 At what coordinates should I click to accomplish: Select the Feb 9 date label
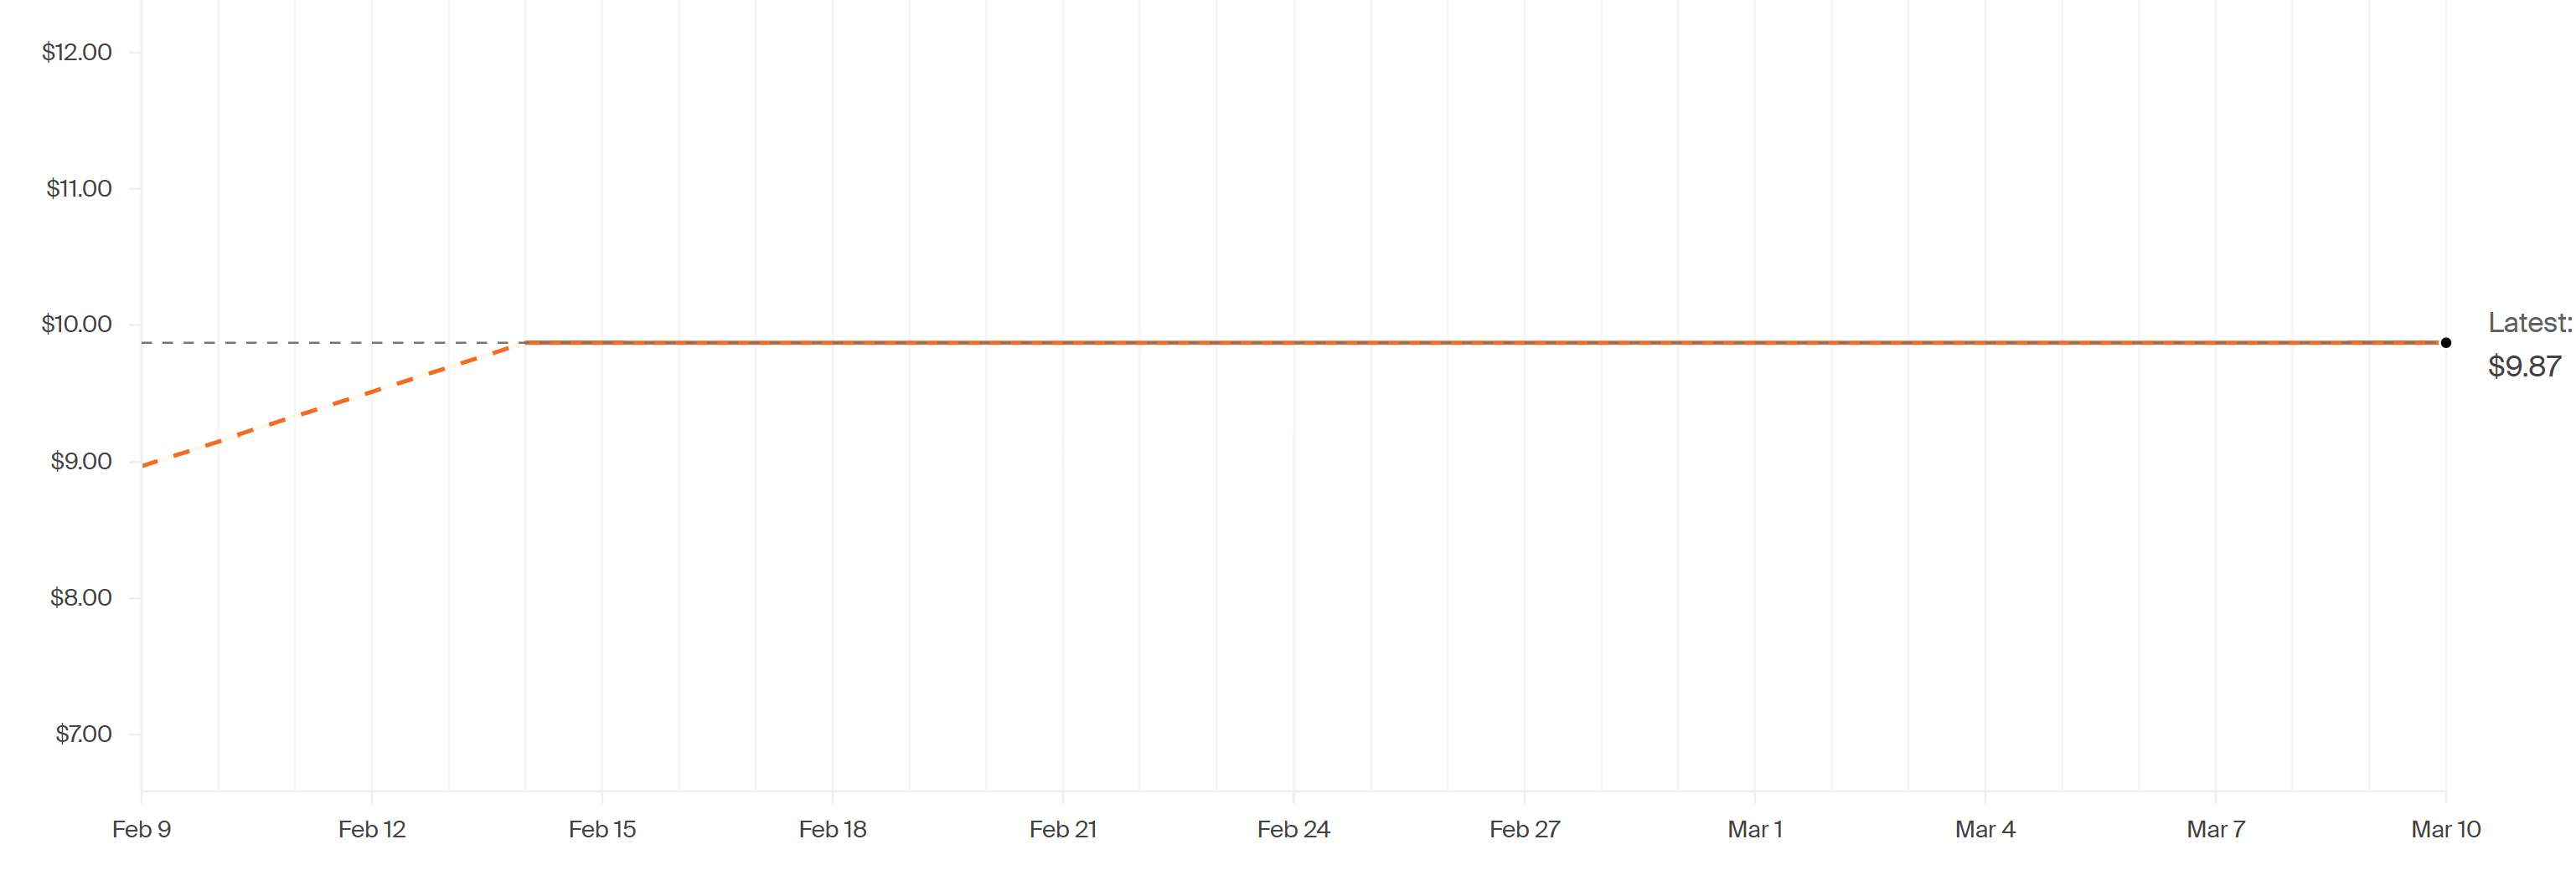pyautogui.click(x=142, y=829)
